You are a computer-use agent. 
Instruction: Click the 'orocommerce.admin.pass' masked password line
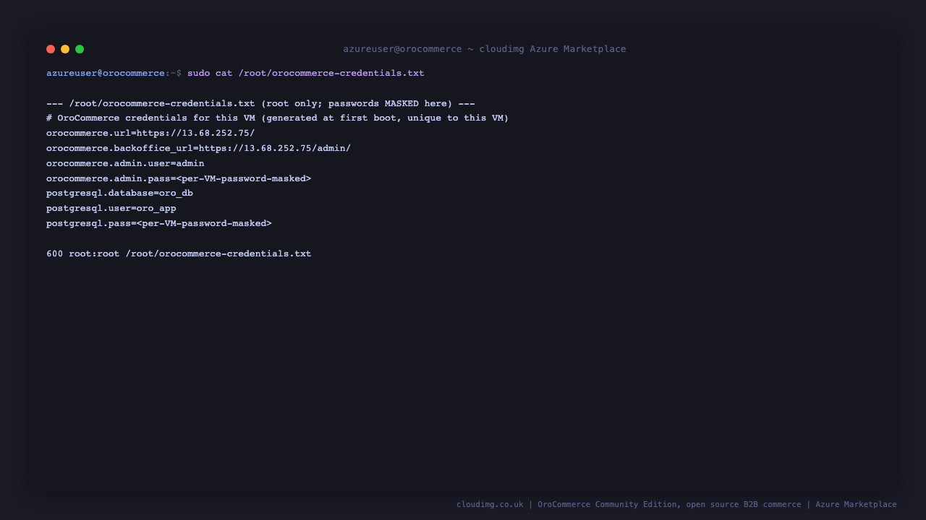179,178
